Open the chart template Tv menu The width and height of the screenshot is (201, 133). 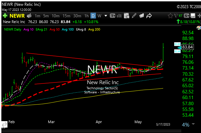[x=112, y=16]
